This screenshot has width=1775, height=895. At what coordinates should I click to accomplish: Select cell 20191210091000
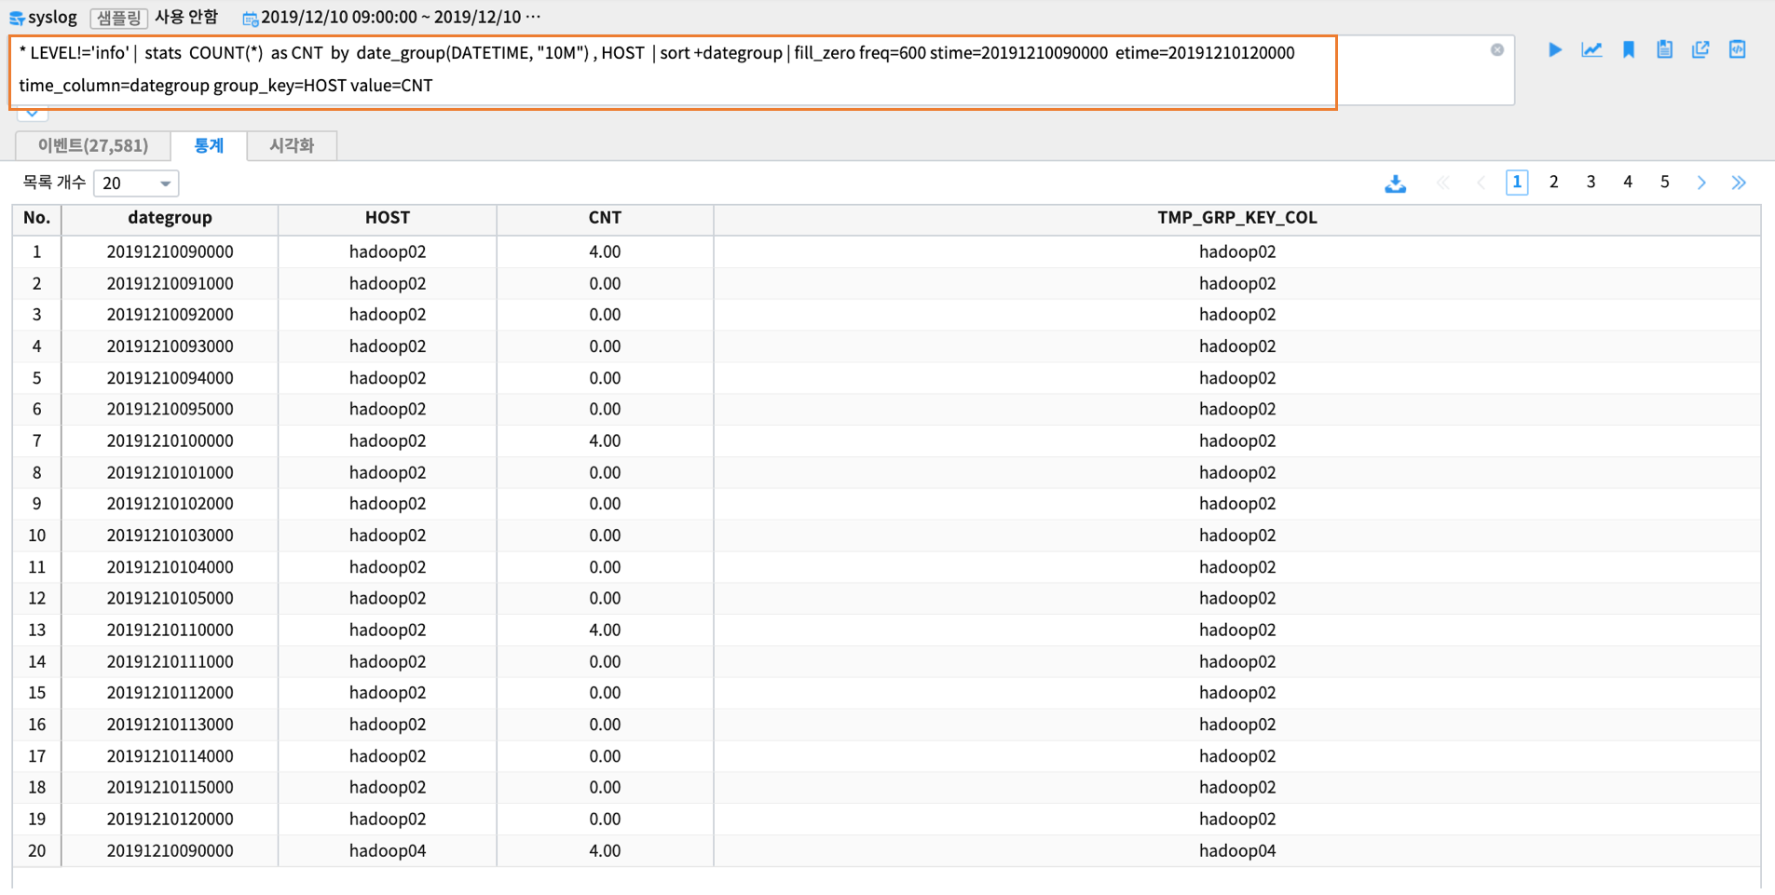[x=170, y=284]
